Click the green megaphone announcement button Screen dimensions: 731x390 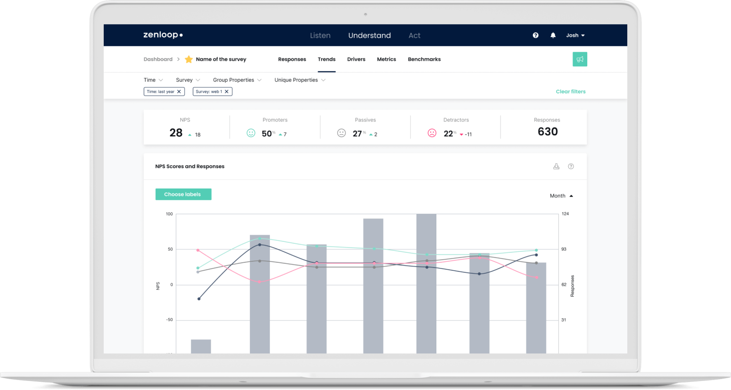click(x=580, y=59)
